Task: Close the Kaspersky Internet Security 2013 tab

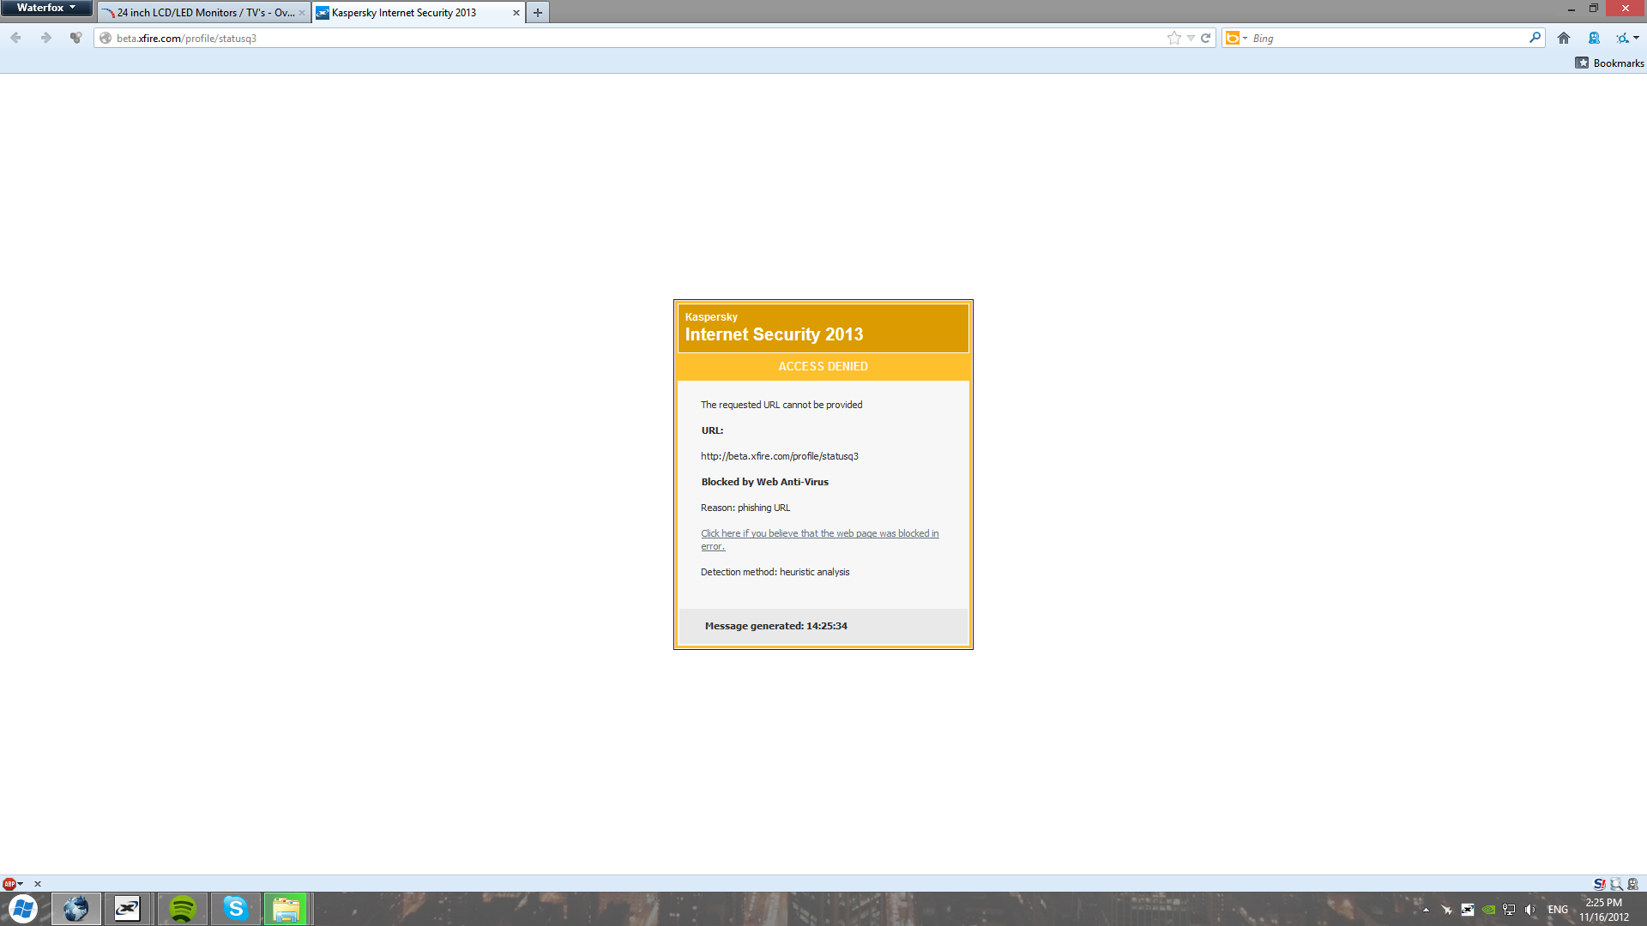Action: (x=516, y=13)
